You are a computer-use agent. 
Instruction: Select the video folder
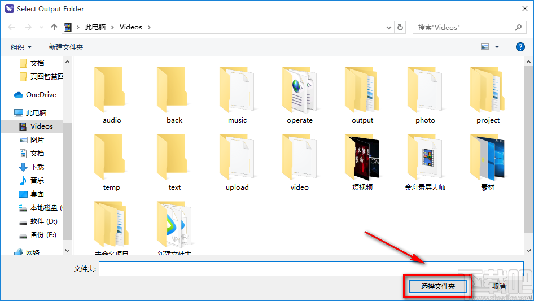tap(300, 163)
